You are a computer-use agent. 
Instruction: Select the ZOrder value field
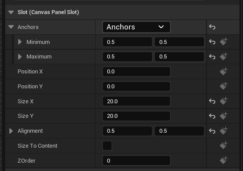tap(136, 160)
